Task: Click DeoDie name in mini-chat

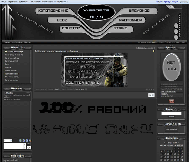Action: coord(10,93)
